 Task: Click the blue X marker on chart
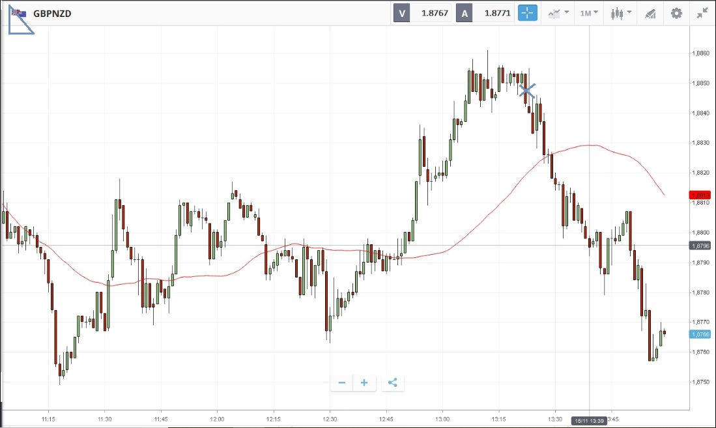point(527,91)
